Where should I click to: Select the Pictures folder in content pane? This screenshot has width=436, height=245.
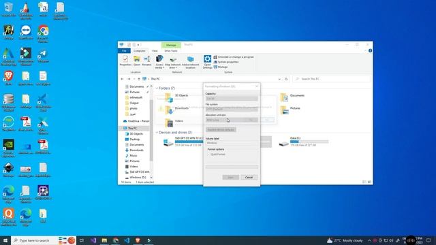click(x=290, y=110)
